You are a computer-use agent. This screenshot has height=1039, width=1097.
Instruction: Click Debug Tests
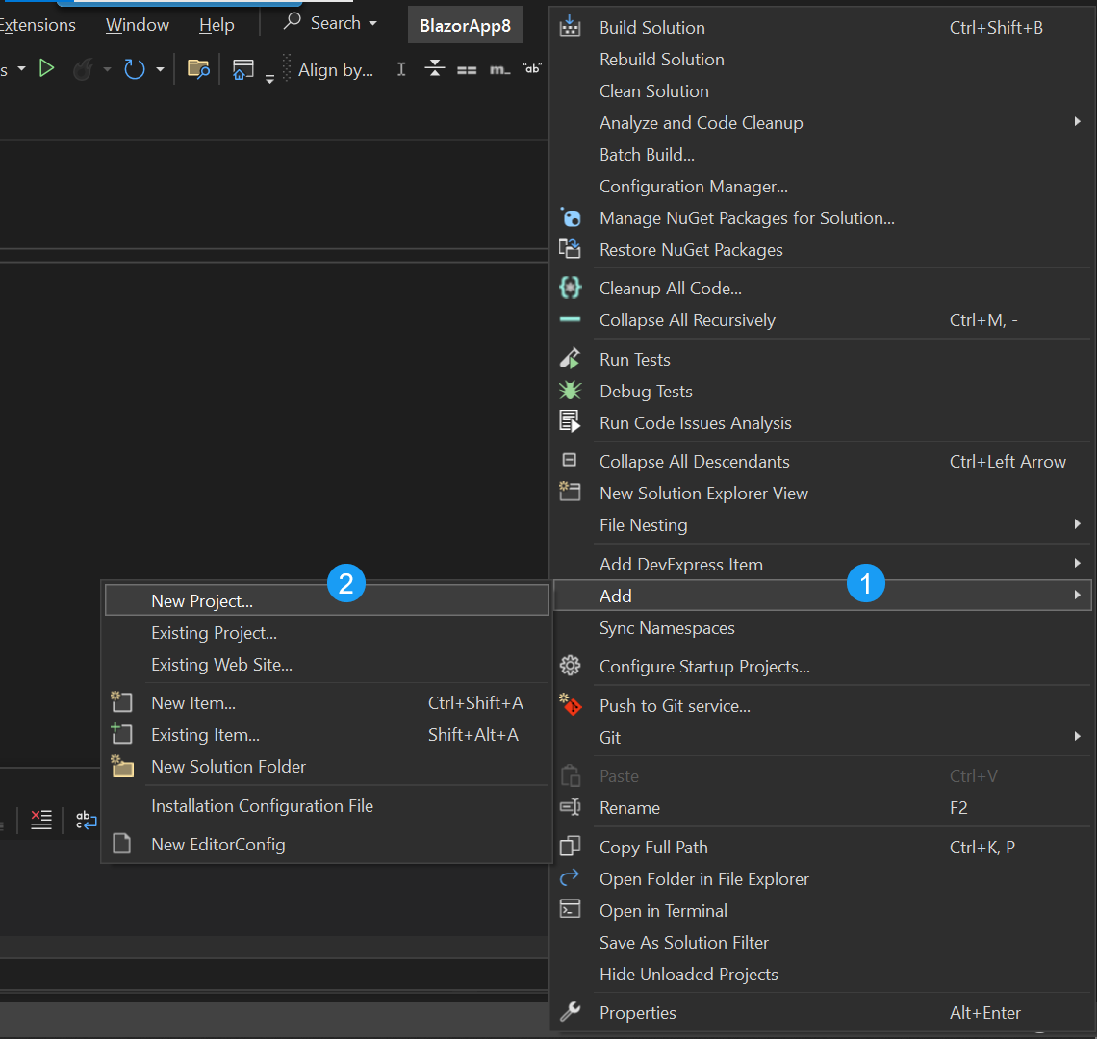[822, 392]
